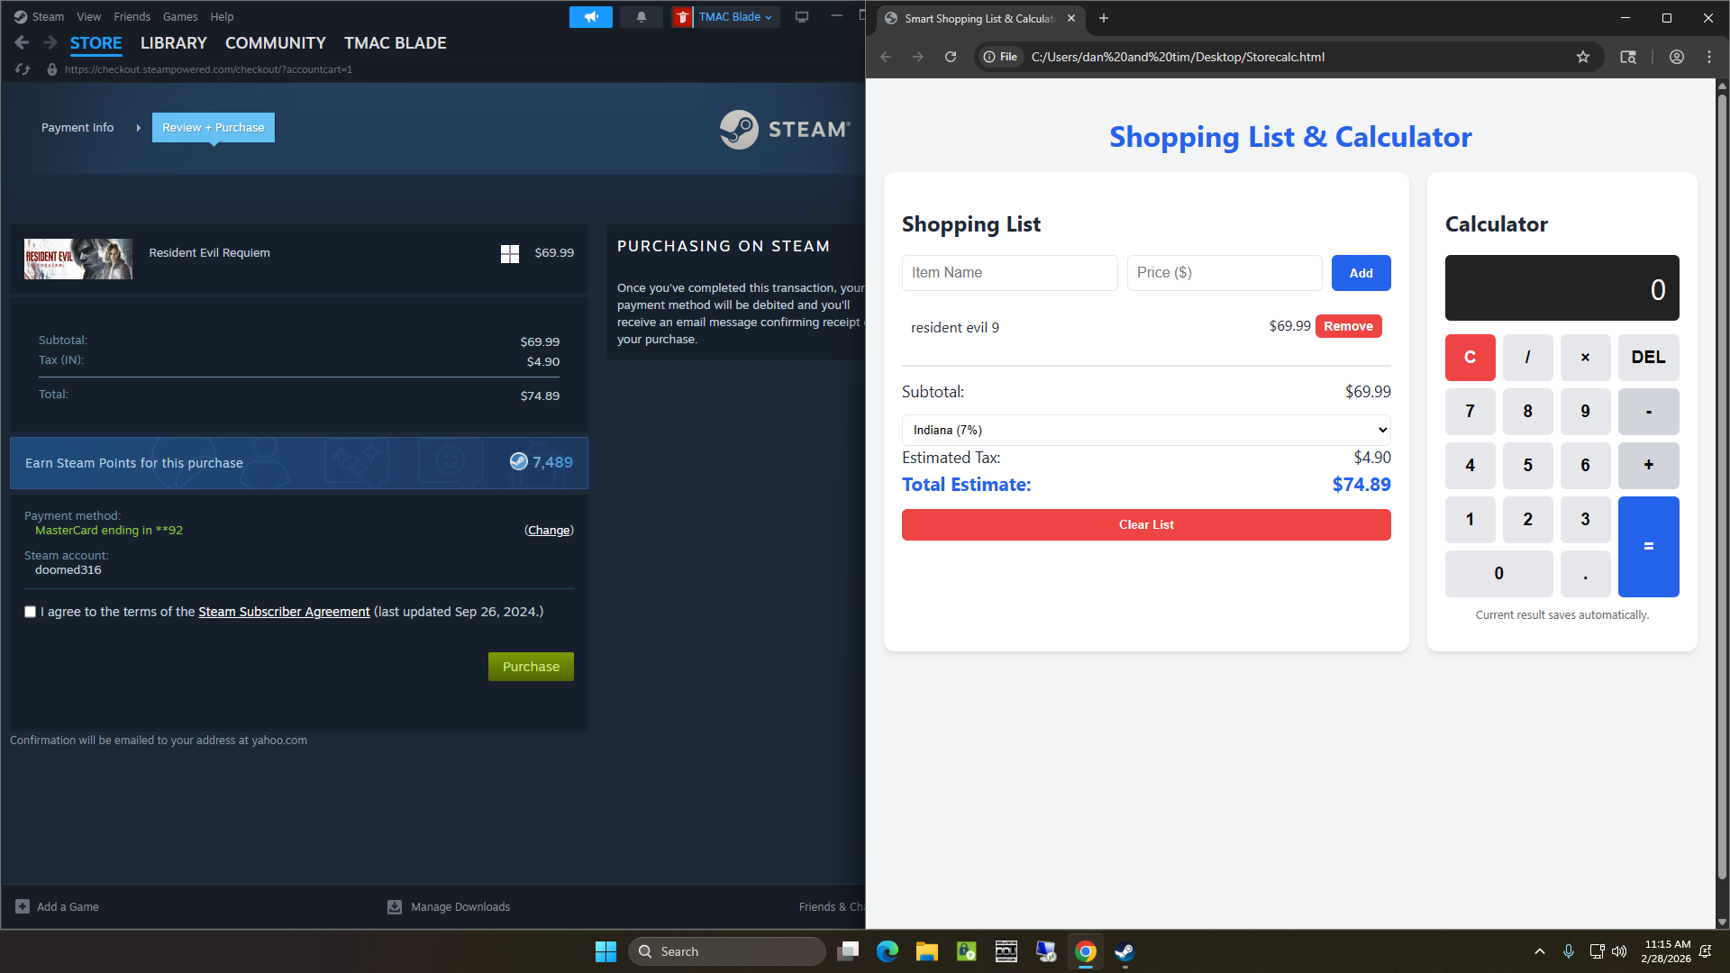Open the Friends menu in Steam
Screen dimensions: 1730x973
(x=132, y=16)
